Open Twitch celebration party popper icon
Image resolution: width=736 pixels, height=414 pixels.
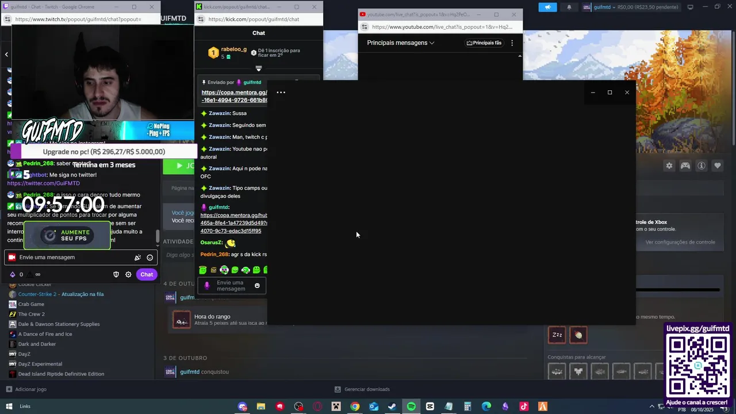(137, 258)
